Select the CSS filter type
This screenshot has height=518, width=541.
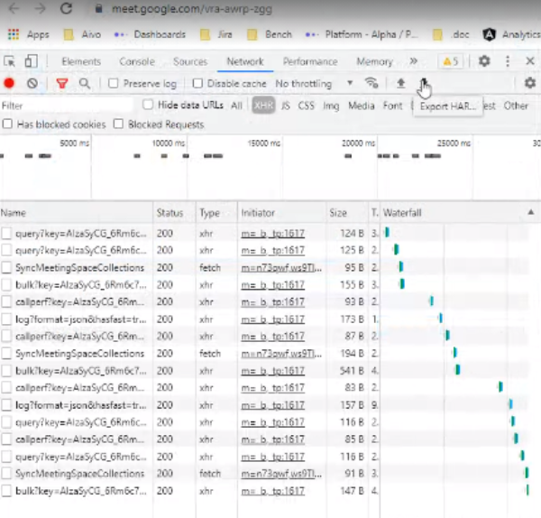point(306,106)
